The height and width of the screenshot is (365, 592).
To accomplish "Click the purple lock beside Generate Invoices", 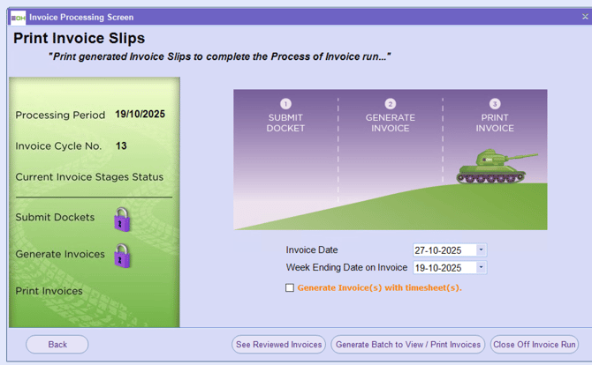I will [122, 256].
